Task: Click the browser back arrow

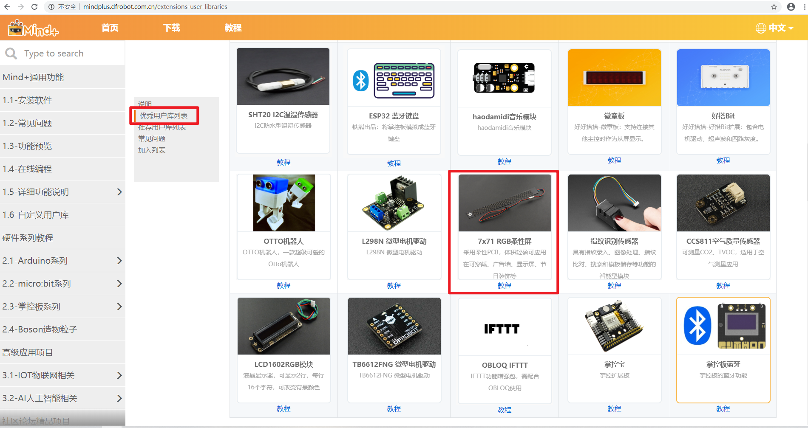Action: point(7,7)
